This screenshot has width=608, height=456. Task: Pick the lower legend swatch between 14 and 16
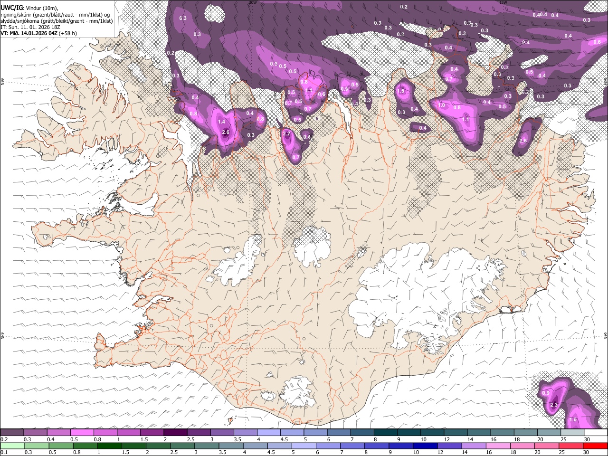pyautogui.click(x=474, y=446)
